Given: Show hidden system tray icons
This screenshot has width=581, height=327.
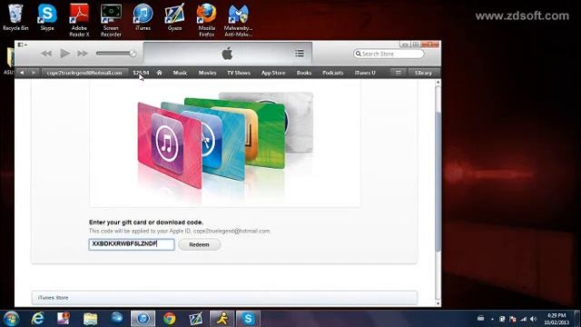Looking at the screenshot, I should (x=492, y=319).
